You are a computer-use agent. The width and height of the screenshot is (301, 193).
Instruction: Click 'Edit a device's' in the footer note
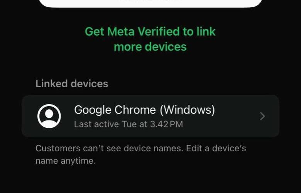216,148
